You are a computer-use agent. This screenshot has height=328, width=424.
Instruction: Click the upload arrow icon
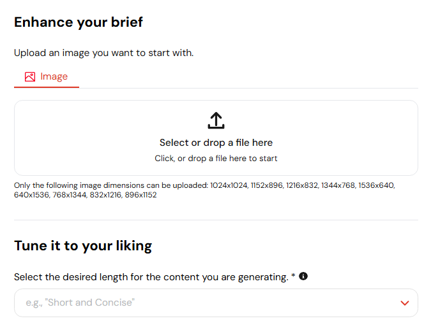pyautogui.click(x=216, y=120)
